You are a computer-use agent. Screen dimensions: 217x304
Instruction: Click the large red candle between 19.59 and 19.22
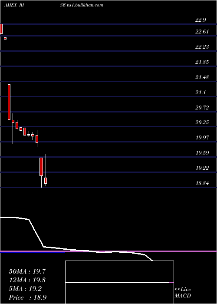tap(41, 167)
